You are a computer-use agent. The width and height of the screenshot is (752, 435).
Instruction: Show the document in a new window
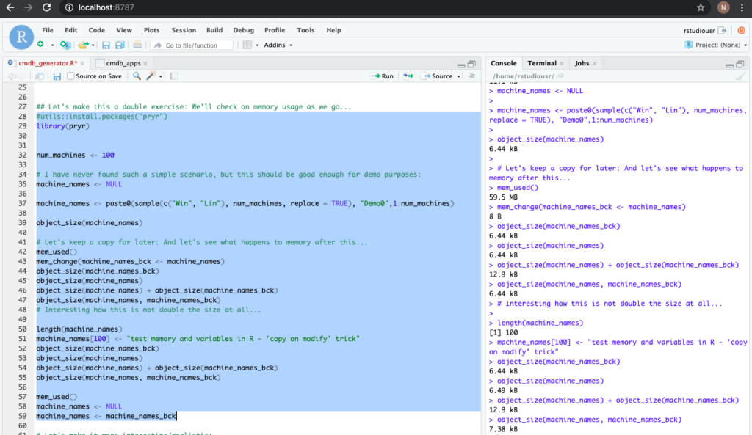[x=40, y=76]
